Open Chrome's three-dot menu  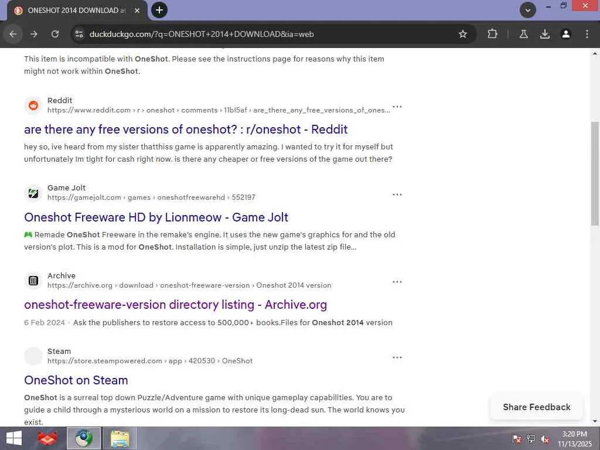click(x=587, y=34)
